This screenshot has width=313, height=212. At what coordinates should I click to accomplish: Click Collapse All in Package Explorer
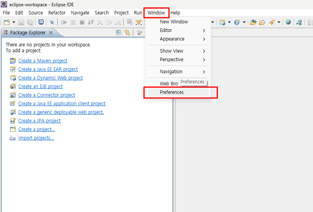pyautogui.click(x=118, y=32)
